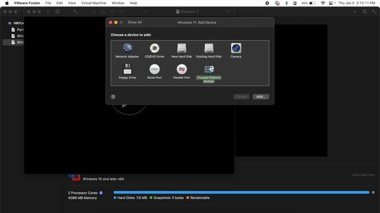Open the Window menu
Viewport: 380px width, 213px height.
[118, 3]
